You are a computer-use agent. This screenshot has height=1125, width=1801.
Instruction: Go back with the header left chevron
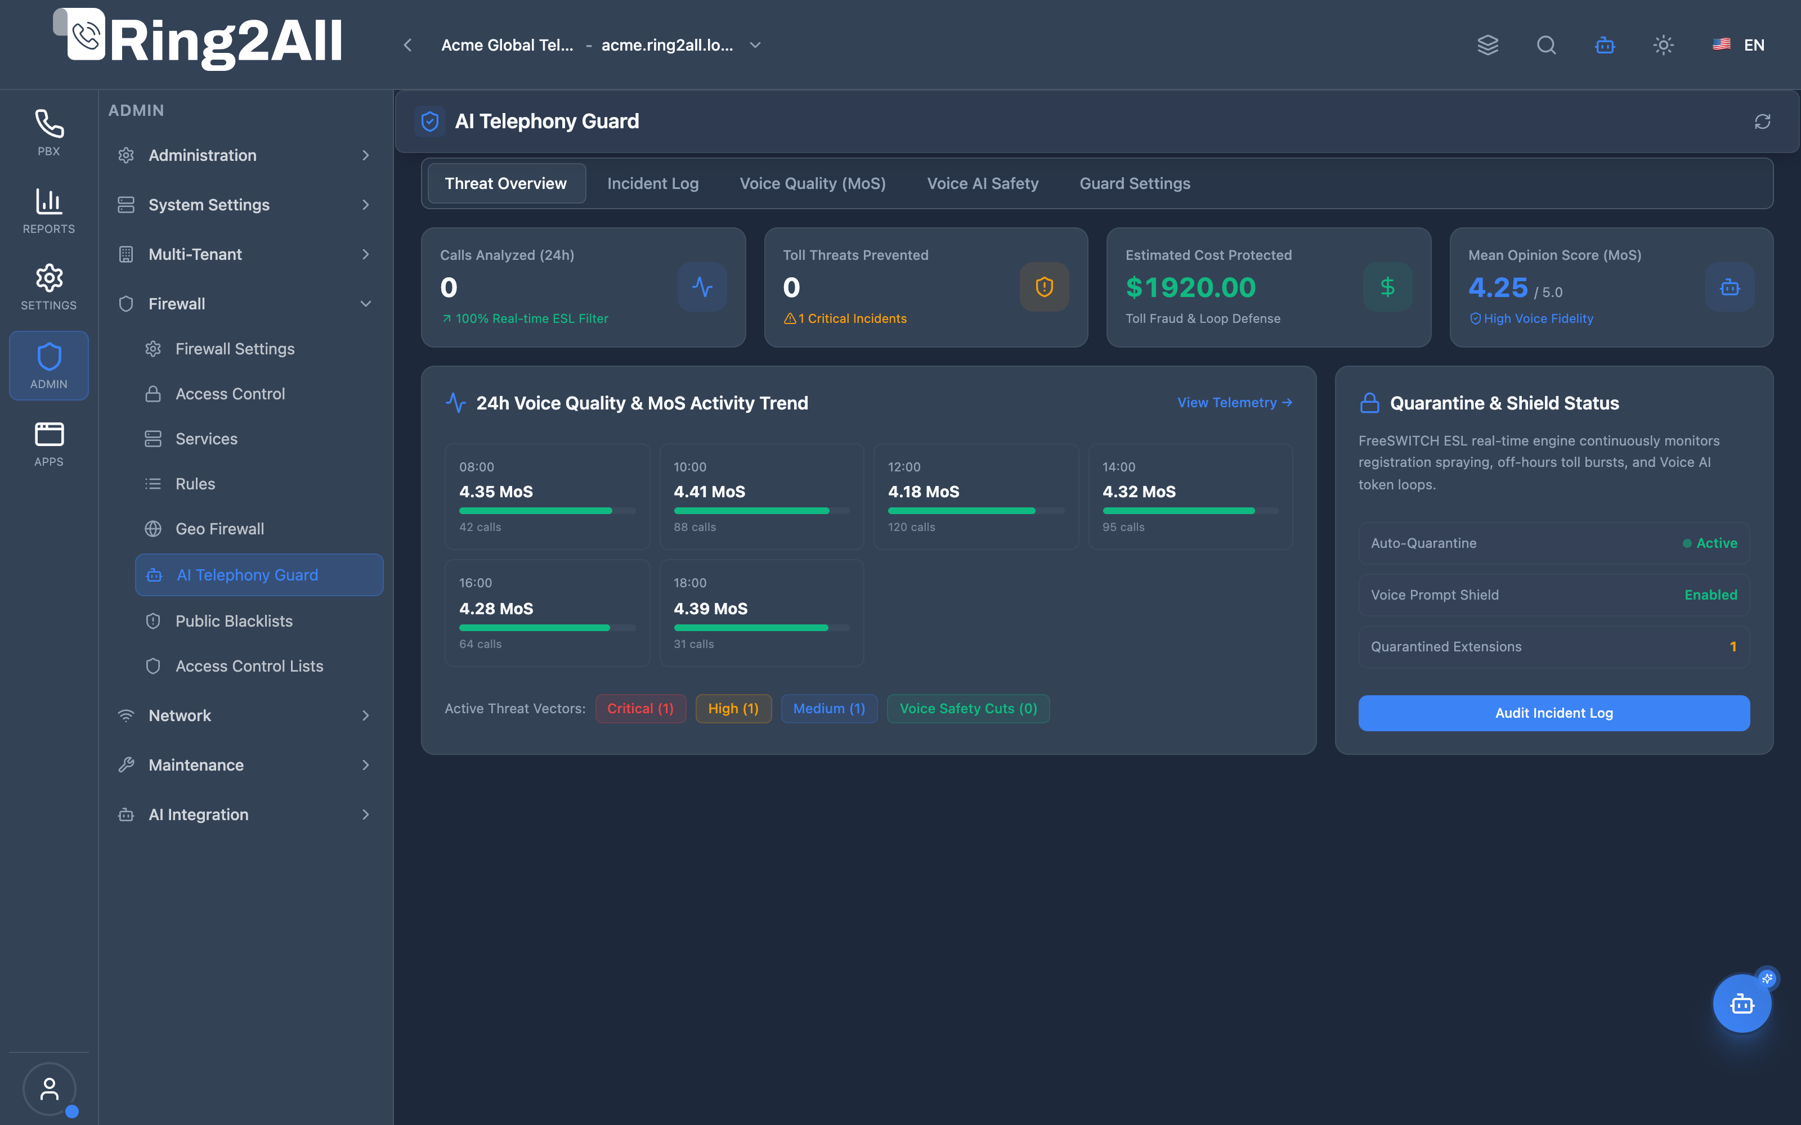(408, 46)
